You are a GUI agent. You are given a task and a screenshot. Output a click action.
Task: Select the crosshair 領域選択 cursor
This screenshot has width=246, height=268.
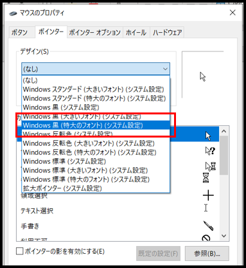tap(208, 195)
